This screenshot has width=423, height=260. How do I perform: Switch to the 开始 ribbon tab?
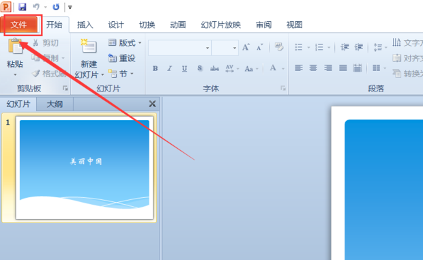click(54, 25)
